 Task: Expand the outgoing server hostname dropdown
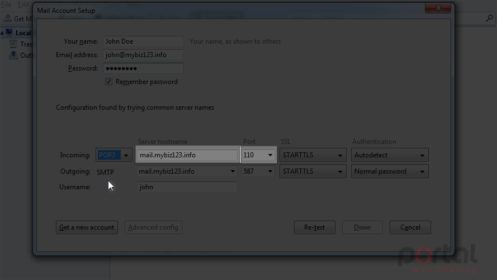tap(187, 171)
